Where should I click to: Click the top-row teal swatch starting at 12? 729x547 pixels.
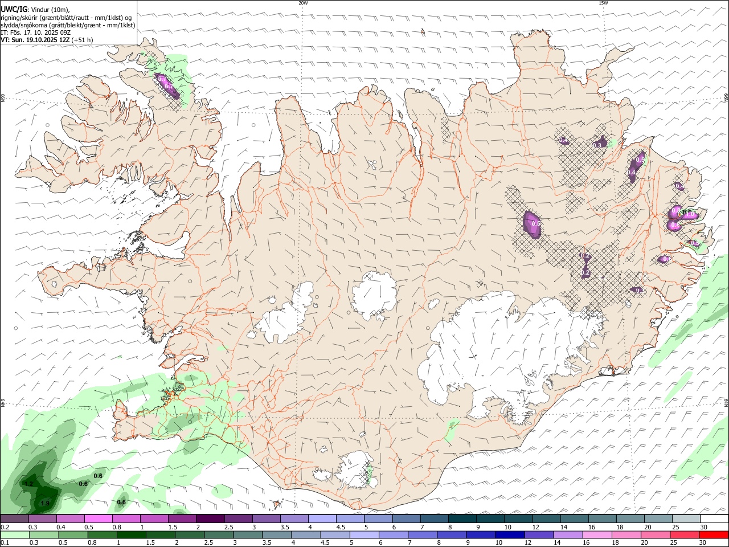click(x=547, y=519)
